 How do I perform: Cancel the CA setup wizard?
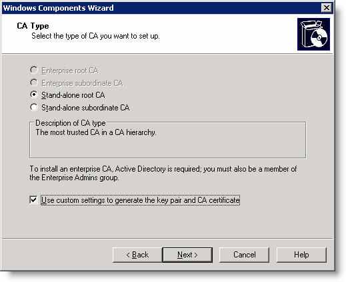pyautogui.click(x=244, y=255)
